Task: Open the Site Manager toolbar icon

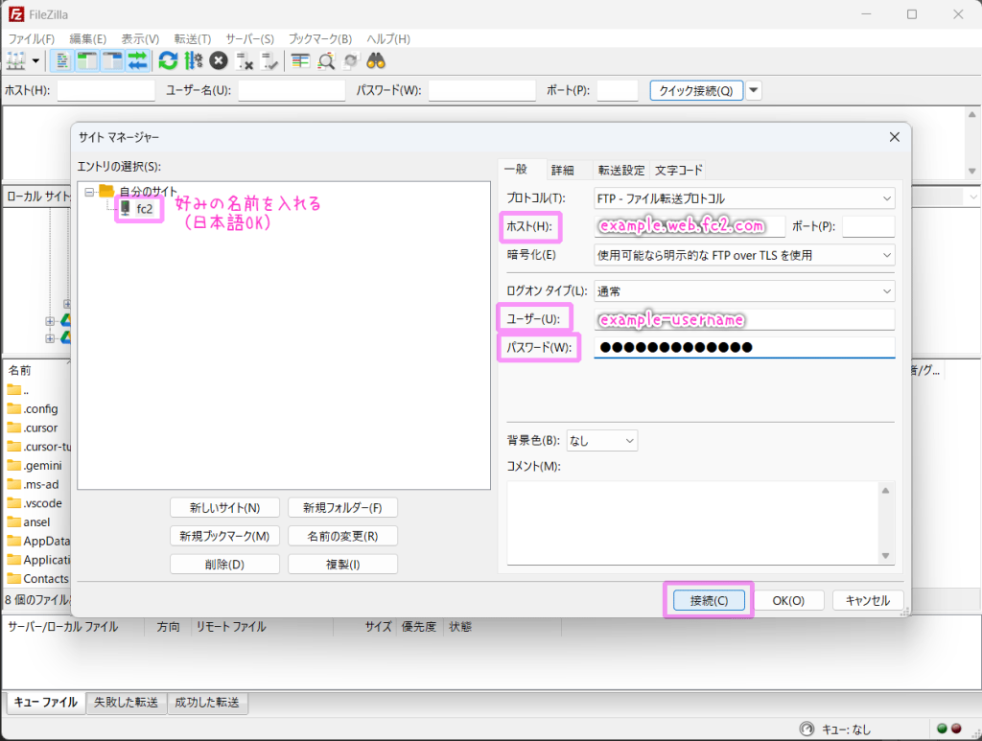Action: [x=15, y=61]
